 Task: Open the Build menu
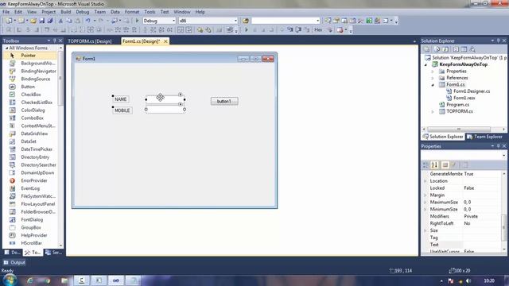[65, 12]
